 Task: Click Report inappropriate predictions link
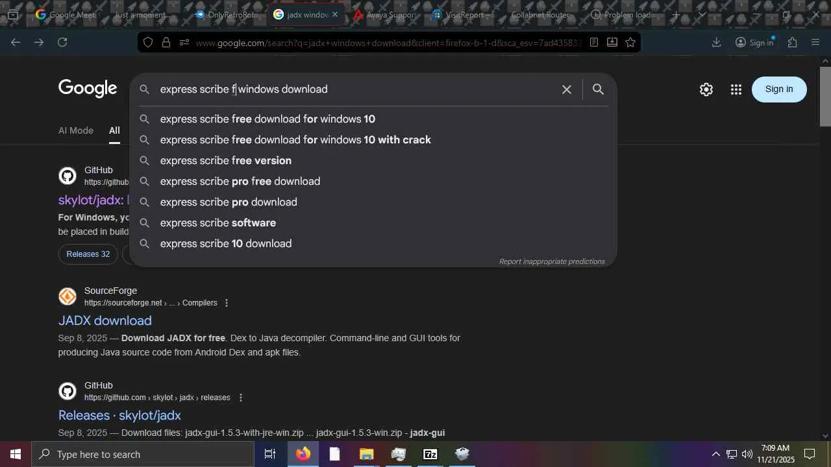[x=552, y=261]
